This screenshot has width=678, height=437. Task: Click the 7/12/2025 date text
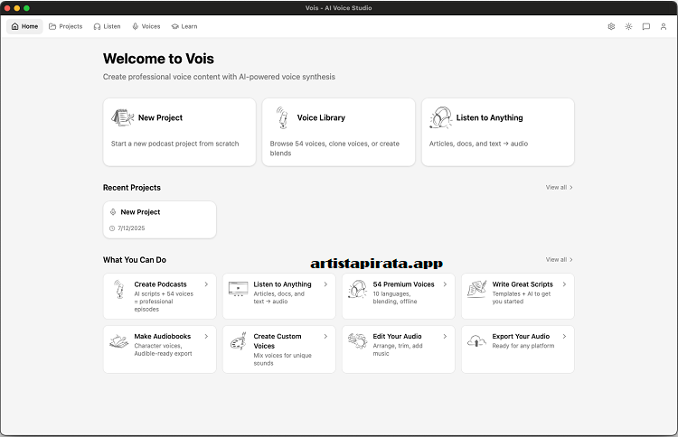pyautogui.click(x=131, y=228)
